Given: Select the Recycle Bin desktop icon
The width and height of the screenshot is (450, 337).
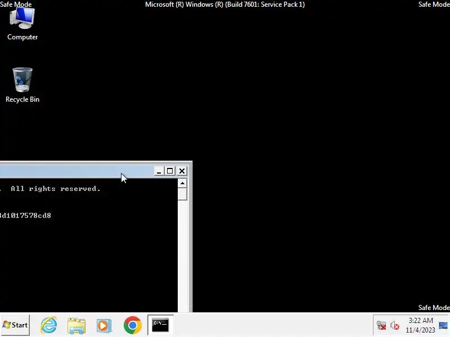Looking at the screenshot, I should (x=22, y=85).
